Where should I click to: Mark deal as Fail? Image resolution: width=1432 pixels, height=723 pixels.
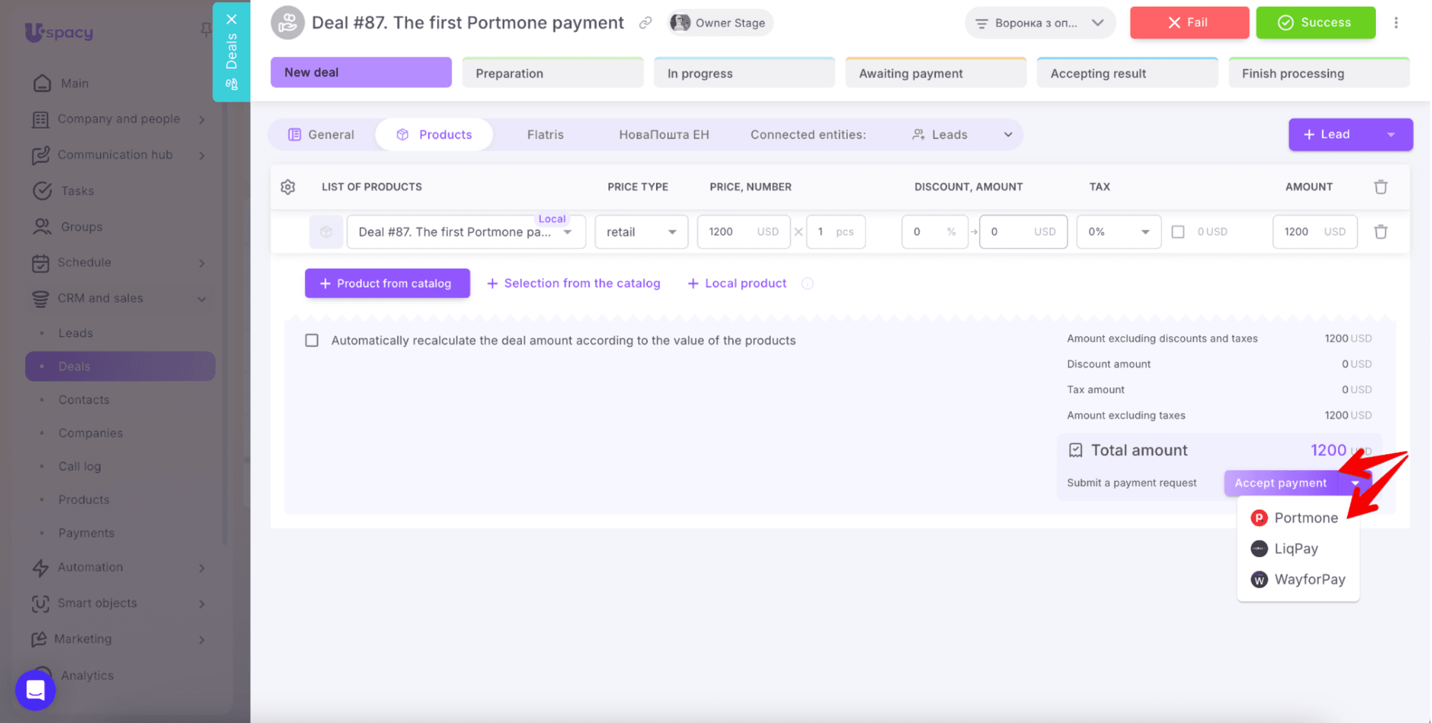click(1189, 23)
